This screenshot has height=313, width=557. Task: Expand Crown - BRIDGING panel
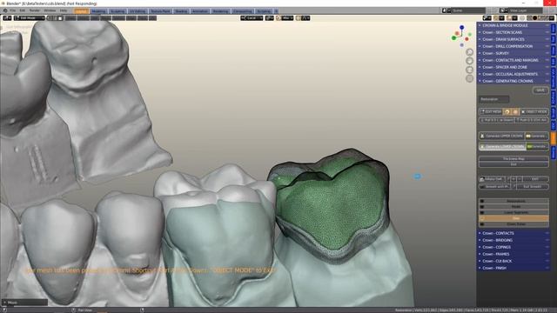pos(513,240)
